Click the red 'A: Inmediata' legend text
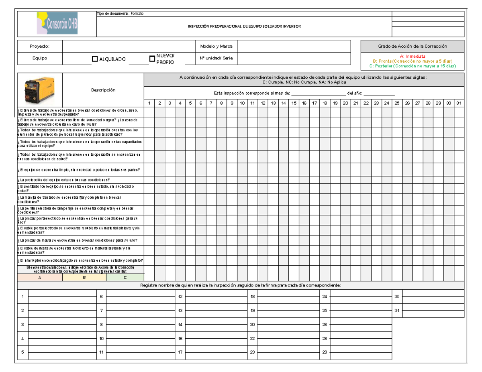 [413, 57]
